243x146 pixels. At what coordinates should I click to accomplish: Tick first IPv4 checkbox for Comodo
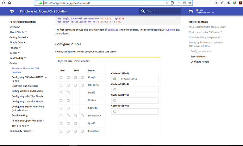(61, 108)
